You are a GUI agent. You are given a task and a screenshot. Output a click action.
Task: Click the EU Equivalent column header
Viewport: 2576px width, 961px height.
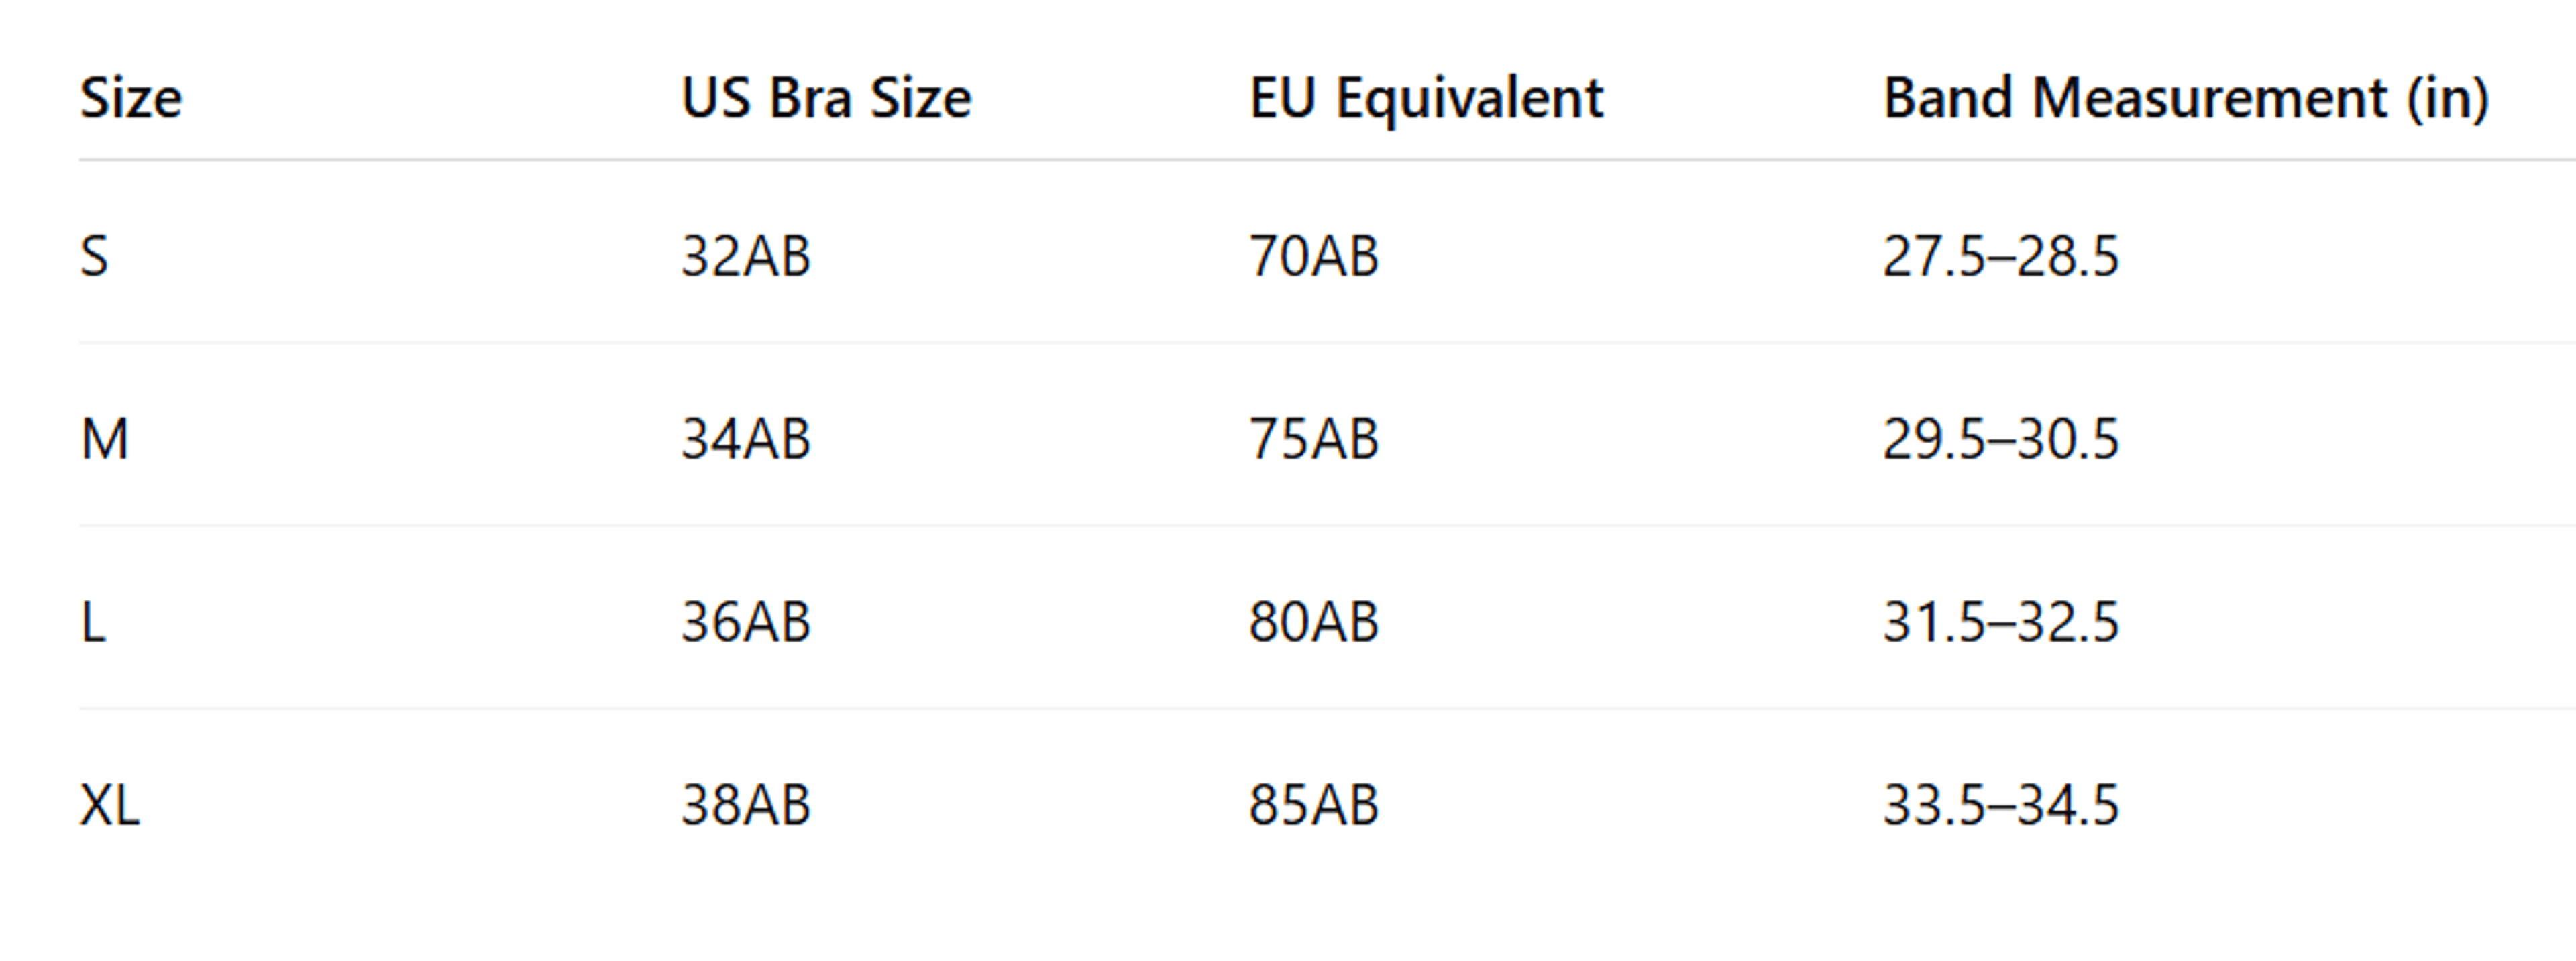coord(1426,99)
